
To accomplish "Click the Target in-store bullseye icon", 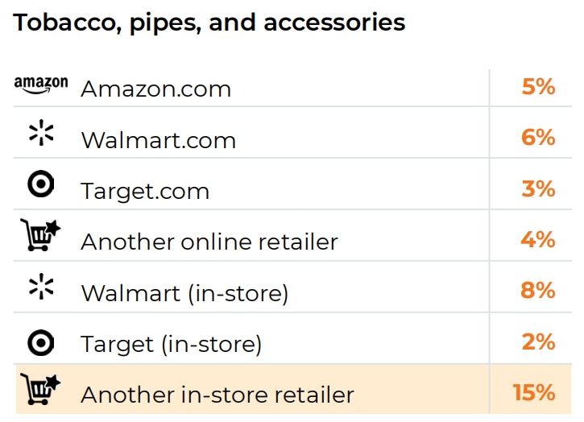I will click(x=41, y=342).
